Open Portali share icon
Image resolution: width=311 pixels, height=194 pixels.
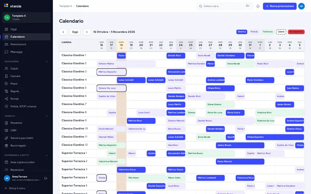pyautogui.click(x=6, y=99)
